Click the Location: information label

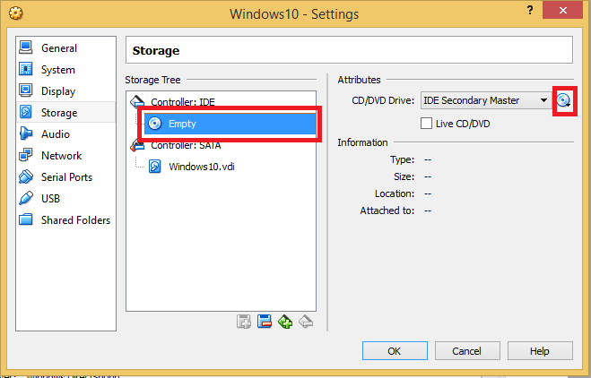coord(395,193)
